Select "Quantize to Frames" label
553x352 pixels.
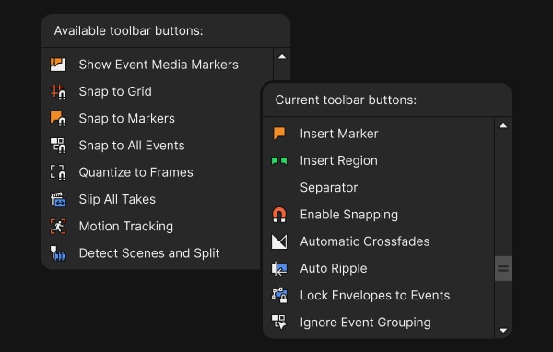pyautogui.click(x=136, y=172)
